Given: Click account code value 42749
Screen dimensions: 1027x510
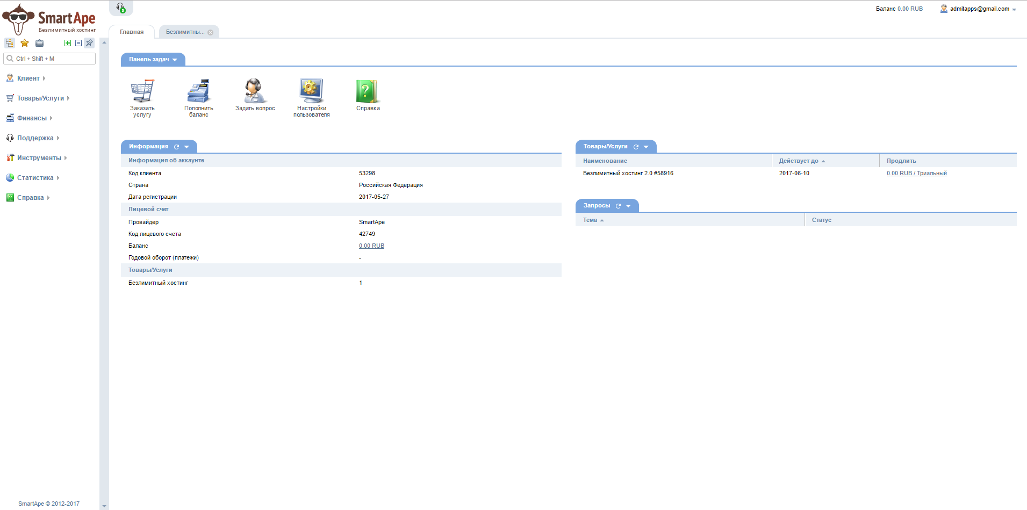Looking at the screenshot, I should tap(367, 234).
